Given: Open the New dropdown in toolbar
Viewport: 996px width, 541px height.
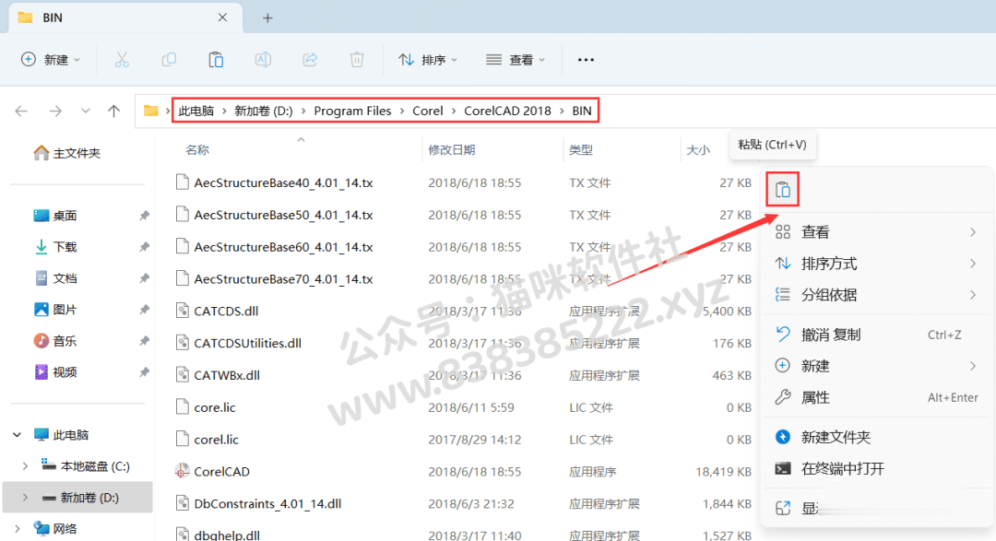Looking at the screenshot, I should click(51, 60).
